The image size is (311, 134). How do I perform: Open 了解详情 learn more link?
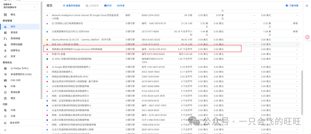tap(291, 6)
